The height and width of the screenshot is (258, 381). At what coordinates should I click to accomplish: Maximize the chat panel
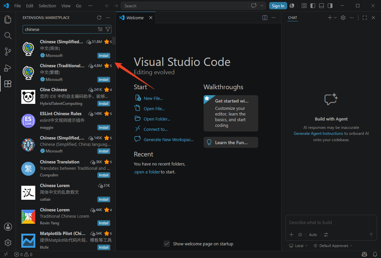click(365, 18)
